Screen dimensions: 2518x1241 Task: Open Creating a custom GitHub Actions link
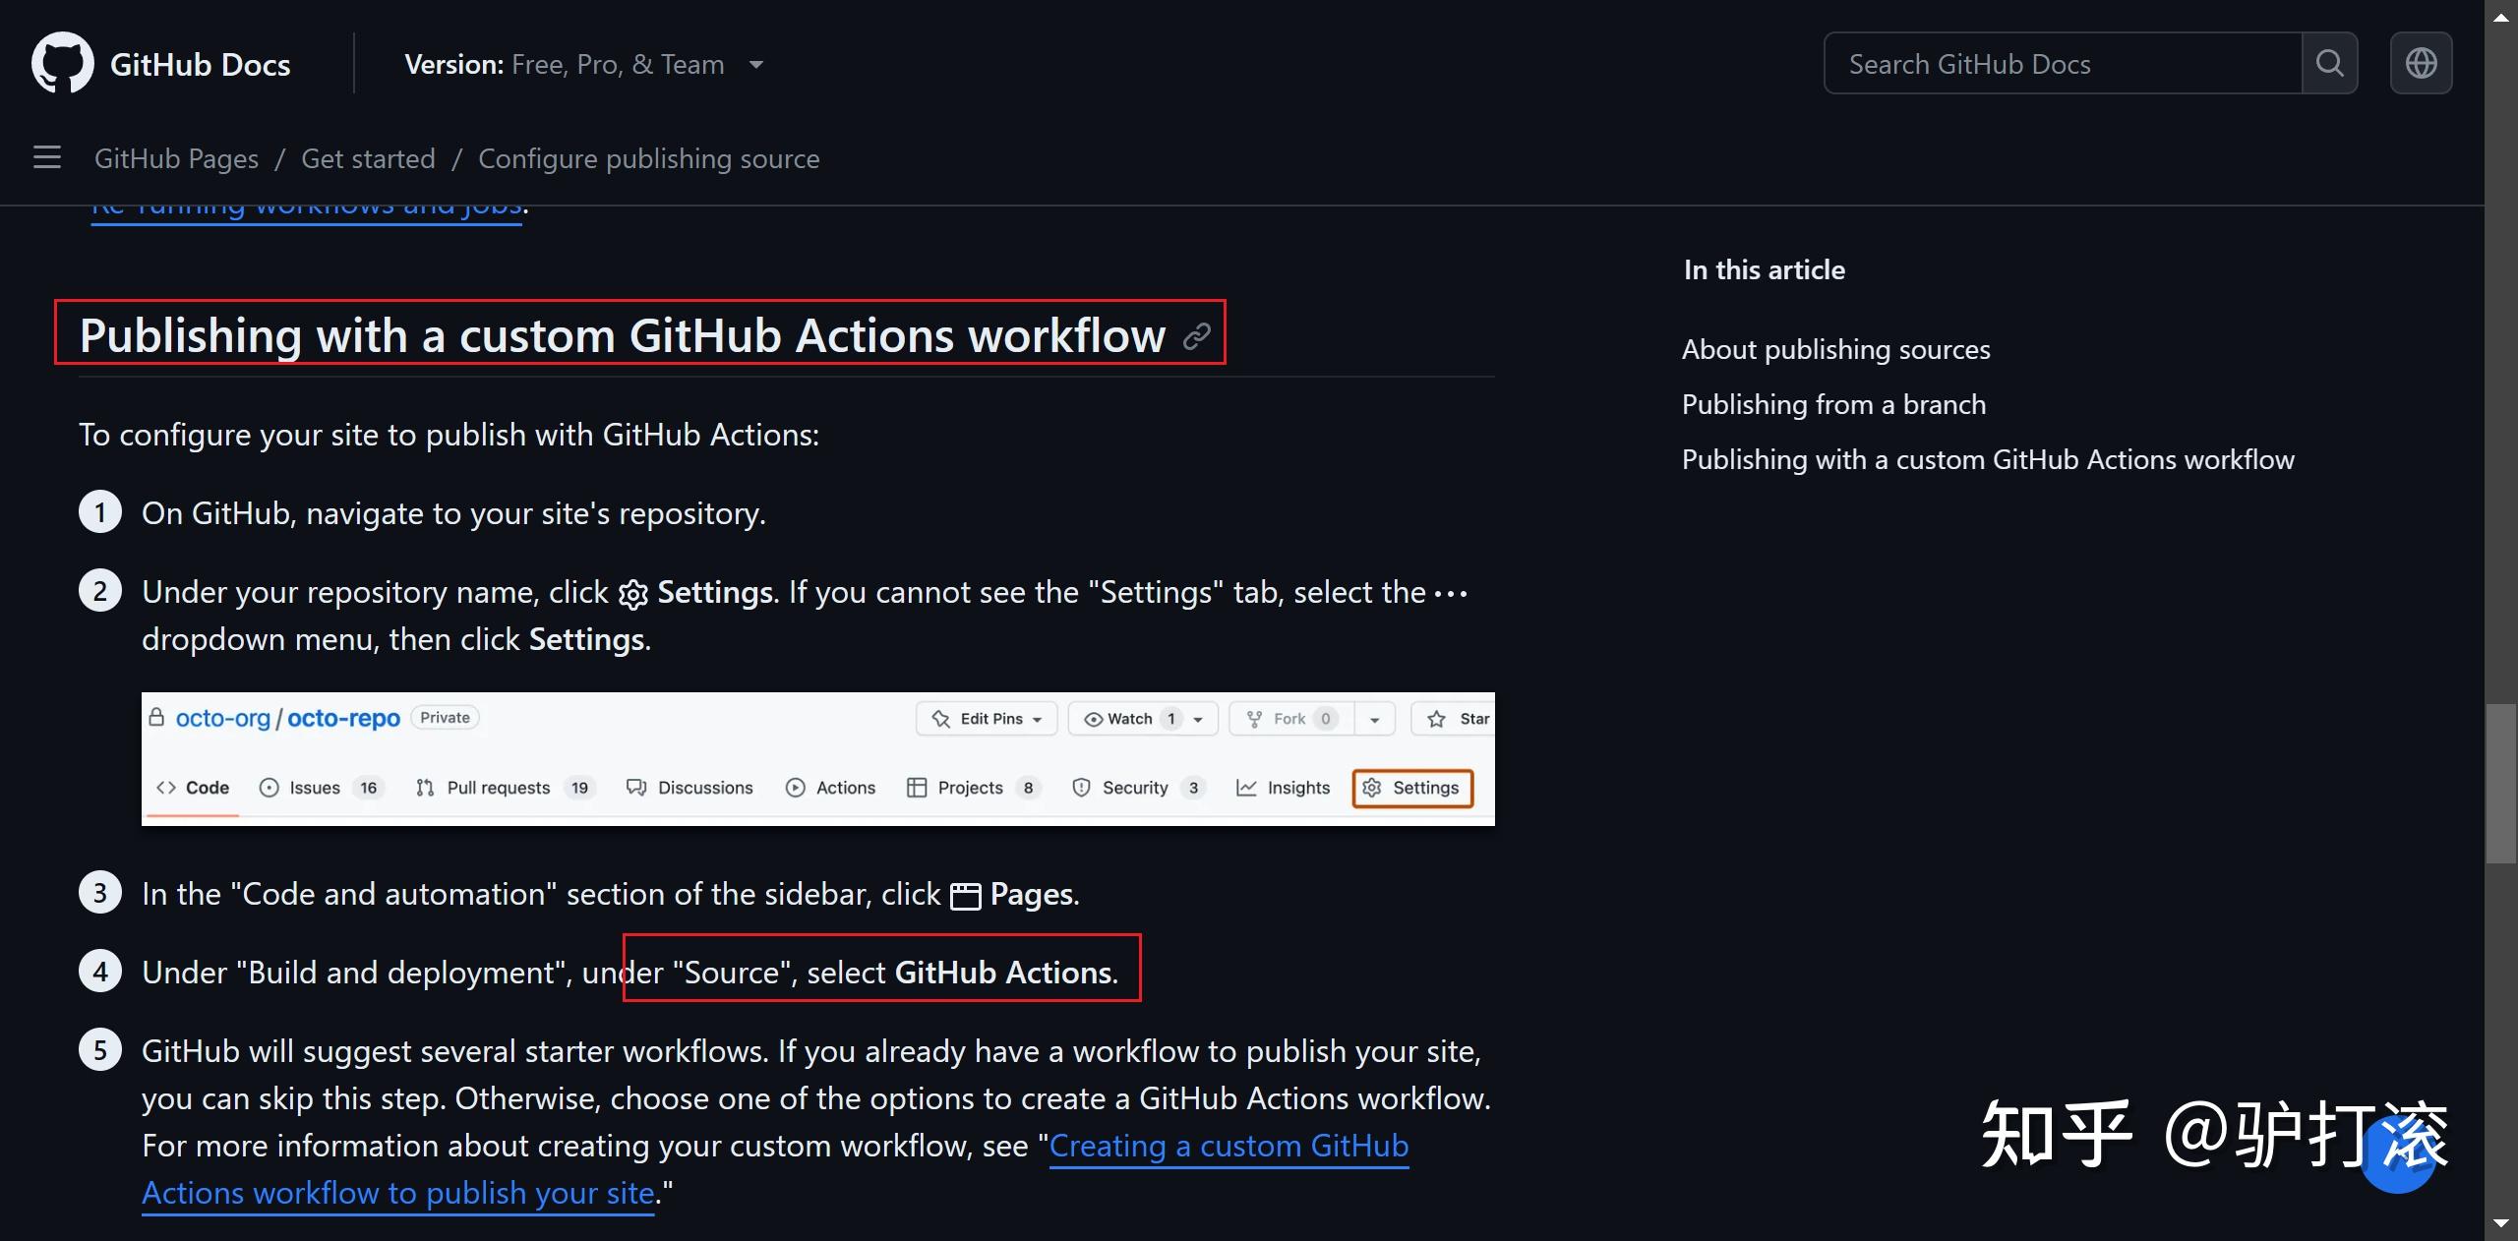point(1229,1146)
